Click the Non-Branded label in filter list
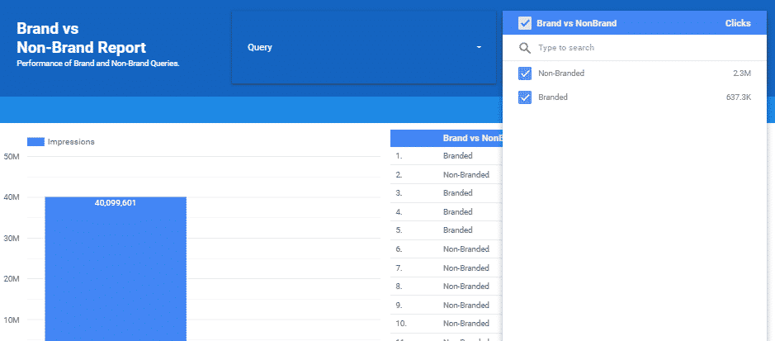 point(561,73)
